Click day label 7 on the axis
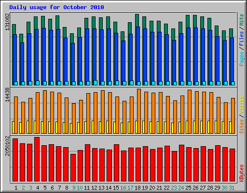The image size is (247, 193). point(59,188)
